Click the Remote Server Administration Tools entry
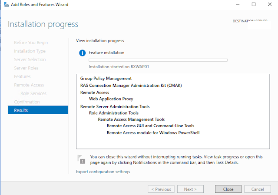This screenshot has width=278, height=195. pos(115,106)
